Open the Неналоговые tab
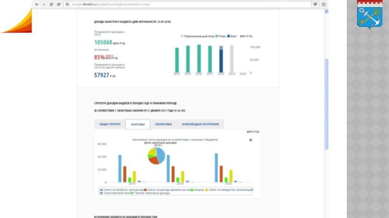389x218 pixels. tap(163, 124)
